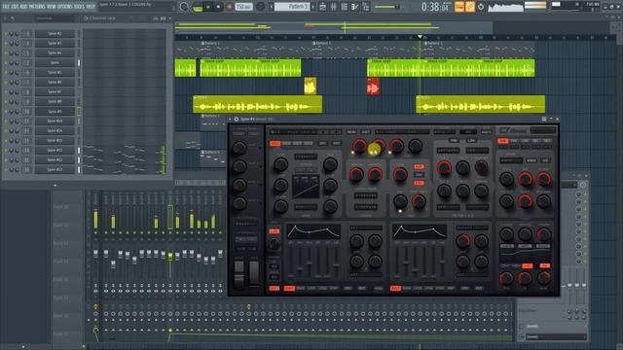Viewport: 623px width, 350px height.
Task: Select the Spire #5 channel button
Action: (x=55, y=73)
